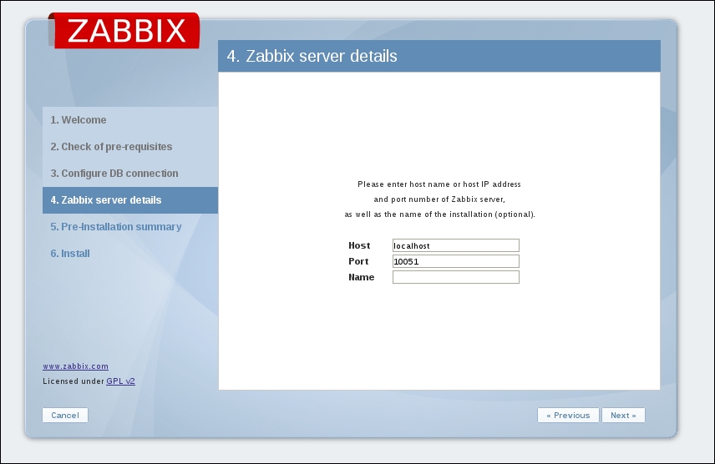This screenshot has width=715, height=464.
Task: Click the ZABBIX logo
Action: point(126,30)
